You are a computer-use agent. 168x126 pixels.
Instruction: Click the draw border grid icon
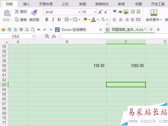tap(75, 19)
